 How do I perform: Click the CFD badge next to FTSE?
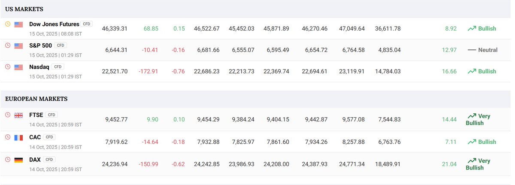pos(51,115)
